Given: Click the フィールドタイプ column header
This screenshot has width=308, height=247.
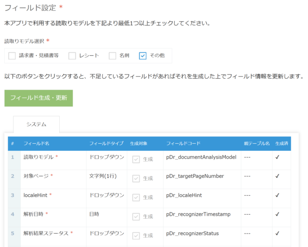Looking at the screenshot, I should click(x=106, y=143).
